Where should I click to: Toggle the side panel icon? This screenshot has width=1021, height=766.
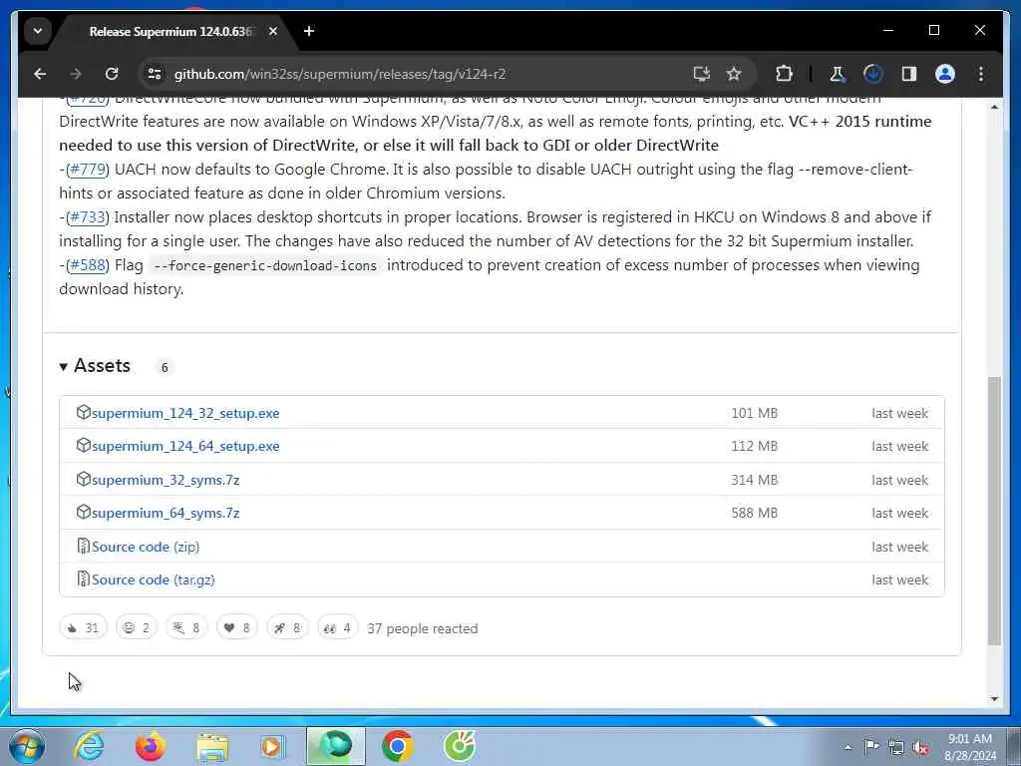pos(909,74)
